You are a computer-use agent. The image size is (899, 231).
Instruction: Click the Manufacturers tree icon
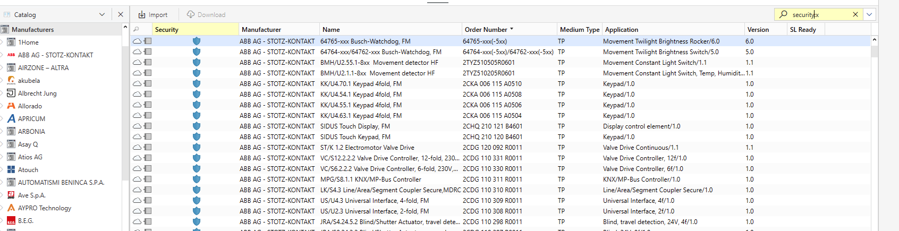click(5, 29)
